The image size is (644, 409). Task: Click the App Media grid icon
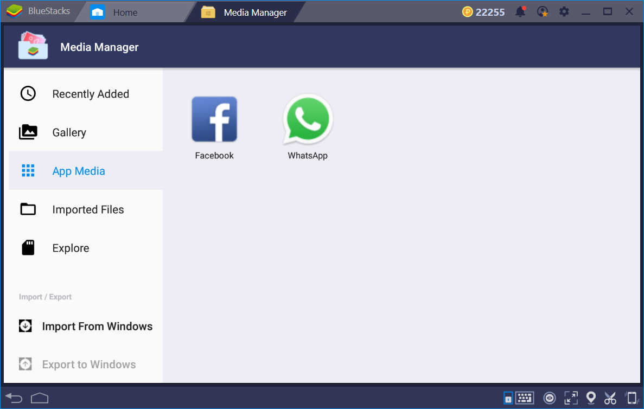[x=28, y=170]
